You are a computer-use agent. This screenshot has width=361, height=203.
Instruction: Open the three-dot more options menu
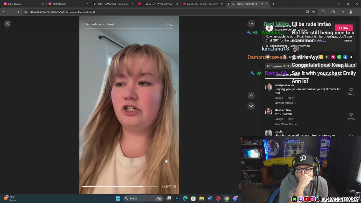point(251,24)
